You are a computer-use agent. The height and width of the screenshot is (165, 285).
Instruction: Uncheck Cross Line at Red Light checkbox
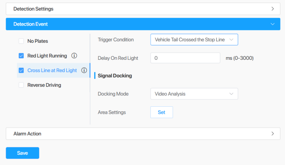point(21,70)
